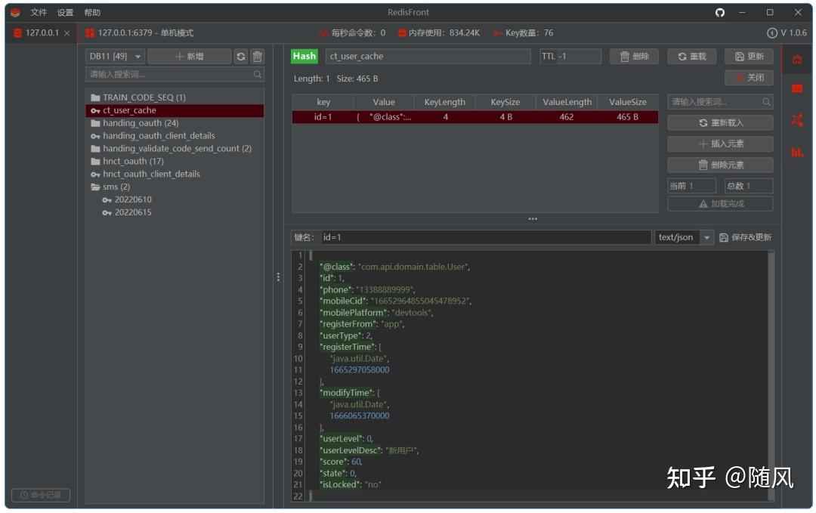
Task: Collapse the sms (2) folder
Action: [x=110, y=187]
